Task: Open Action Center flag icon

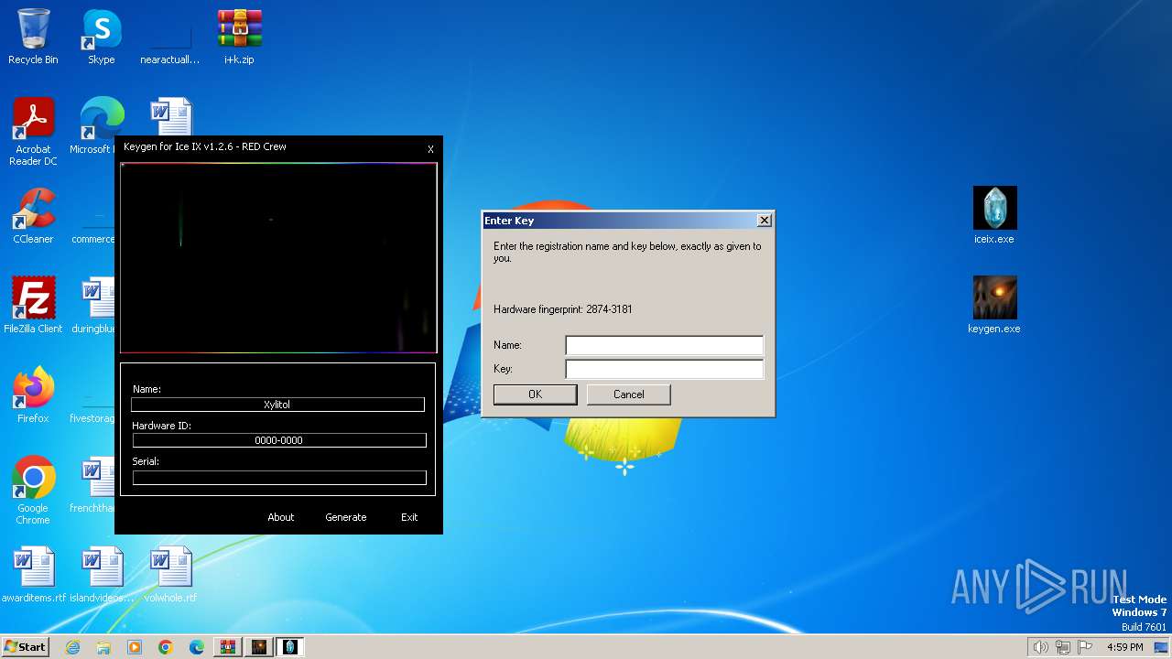Action: (1083, 647)
